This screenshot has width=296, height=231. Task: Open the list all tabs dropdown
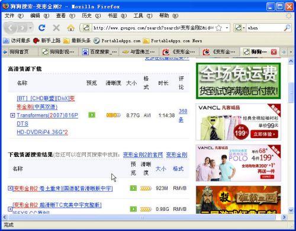[291, 52]
